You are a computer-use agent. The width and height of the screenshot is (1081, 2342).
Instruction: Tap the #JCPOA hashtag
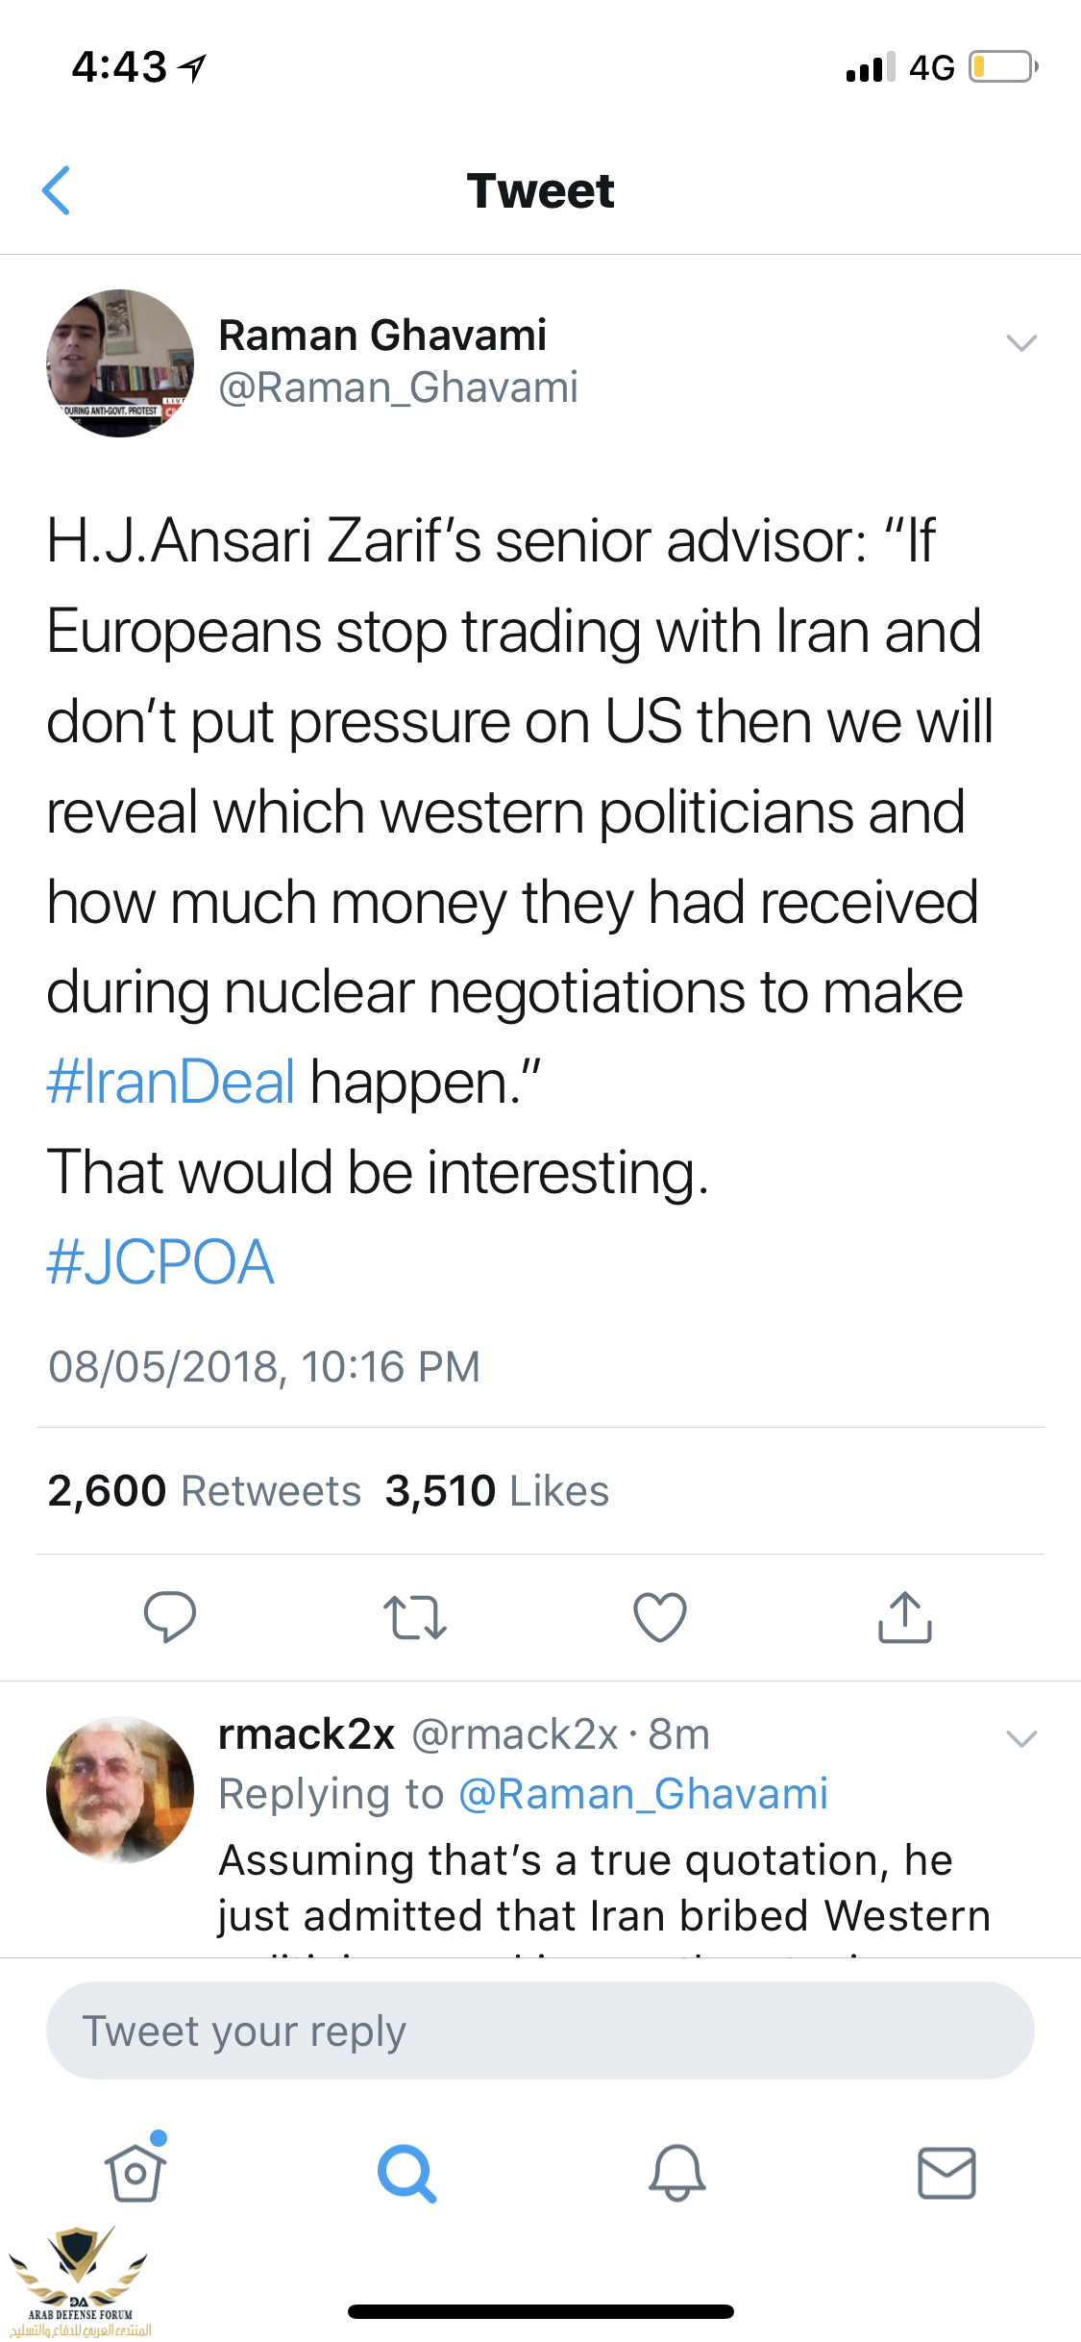(x=160, y=1261)
